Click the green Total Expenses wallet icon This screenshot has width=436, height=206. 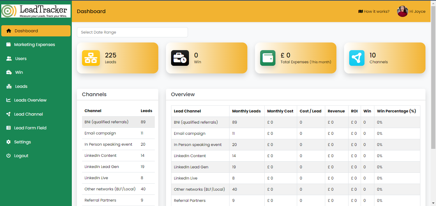click(x=268, y=58)
